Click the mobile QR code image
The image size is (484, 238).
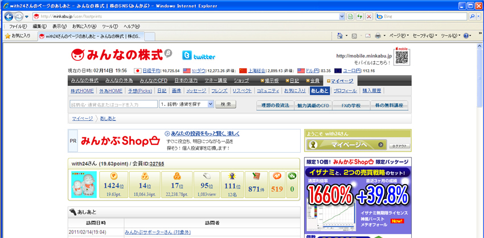(x=402, y=57)
